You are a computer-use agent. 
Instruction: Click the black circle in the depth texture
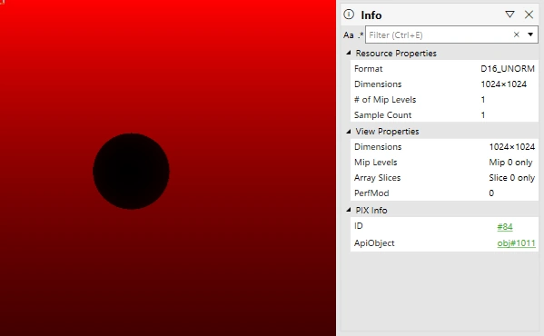coord(131,171)
